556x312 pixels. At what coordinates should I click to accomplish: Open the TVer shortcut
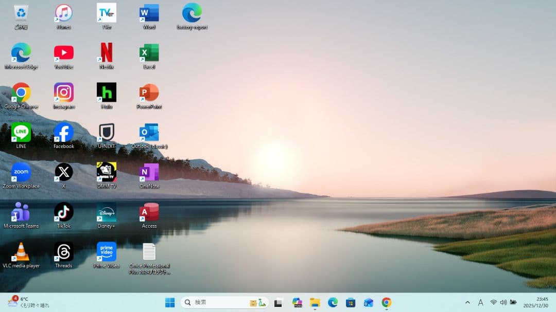pyautogui.click(x=106, y=13)
